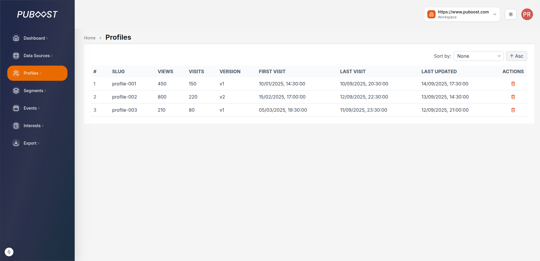
Task: Go to Data Sources in sidebar
Action: point(36,56)
